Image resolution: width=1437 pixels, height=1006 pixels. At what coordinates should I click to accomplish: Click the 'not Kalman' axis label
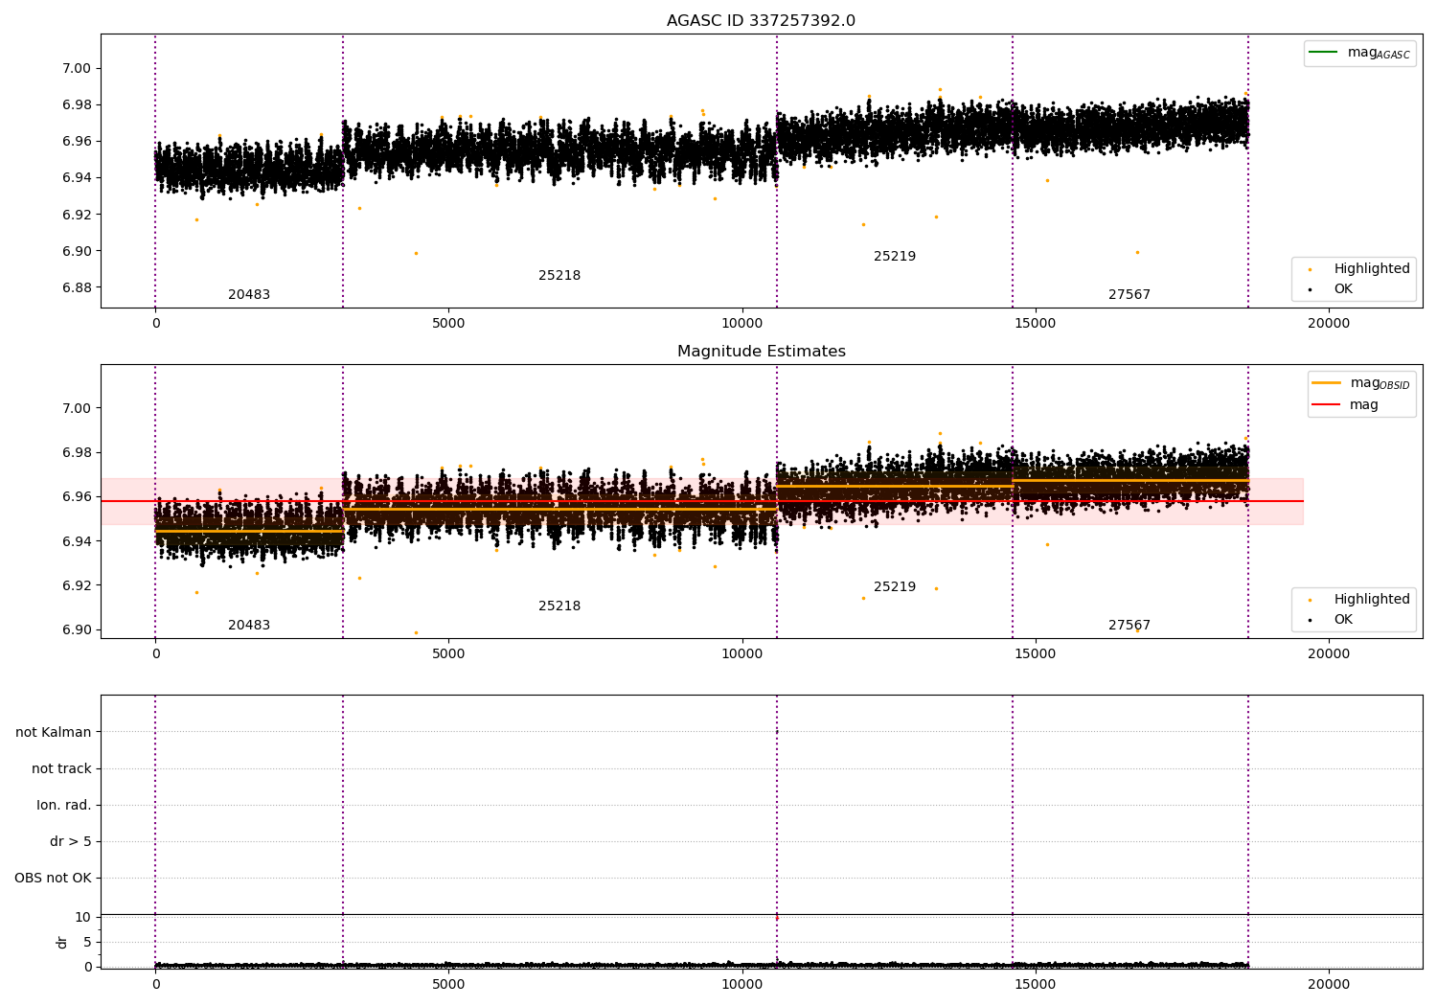click(54, 732)
